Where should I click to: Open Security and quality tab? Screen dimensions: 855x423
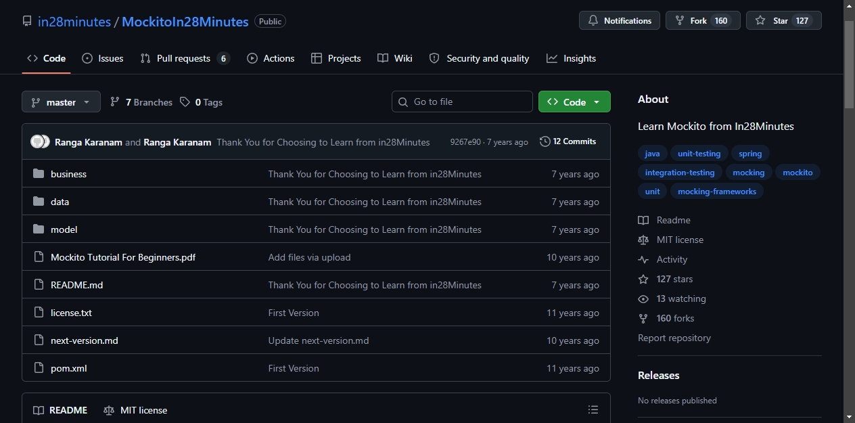click(480, 58)
